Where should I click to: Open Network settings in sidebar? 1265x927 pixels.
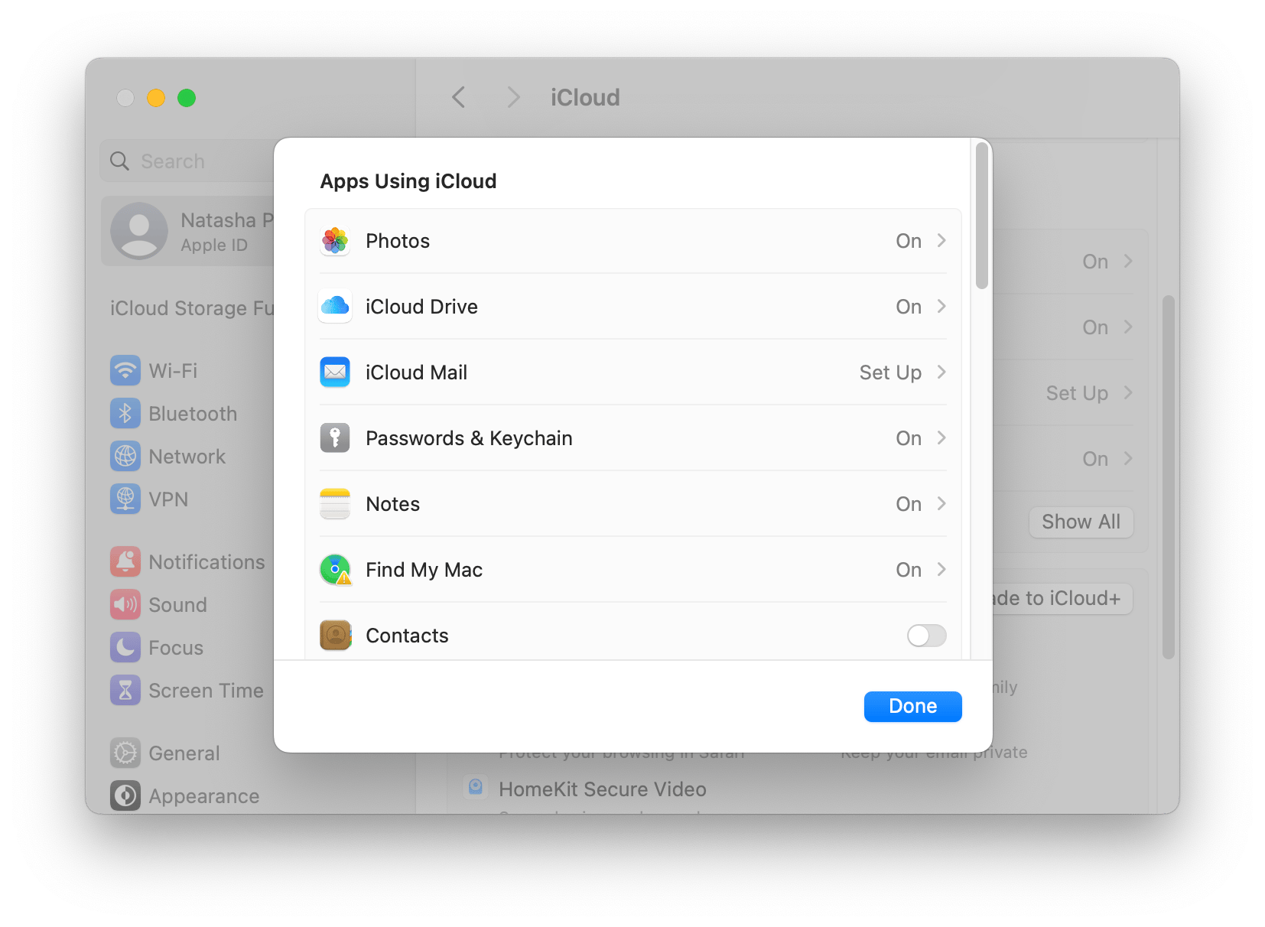coord(187,456)
